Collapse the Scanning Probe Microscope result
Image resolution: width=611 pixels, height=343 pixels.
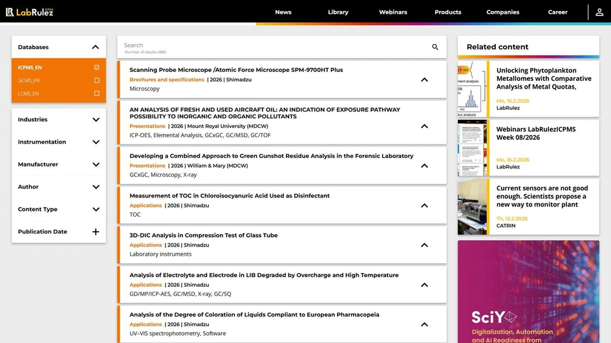424,80
